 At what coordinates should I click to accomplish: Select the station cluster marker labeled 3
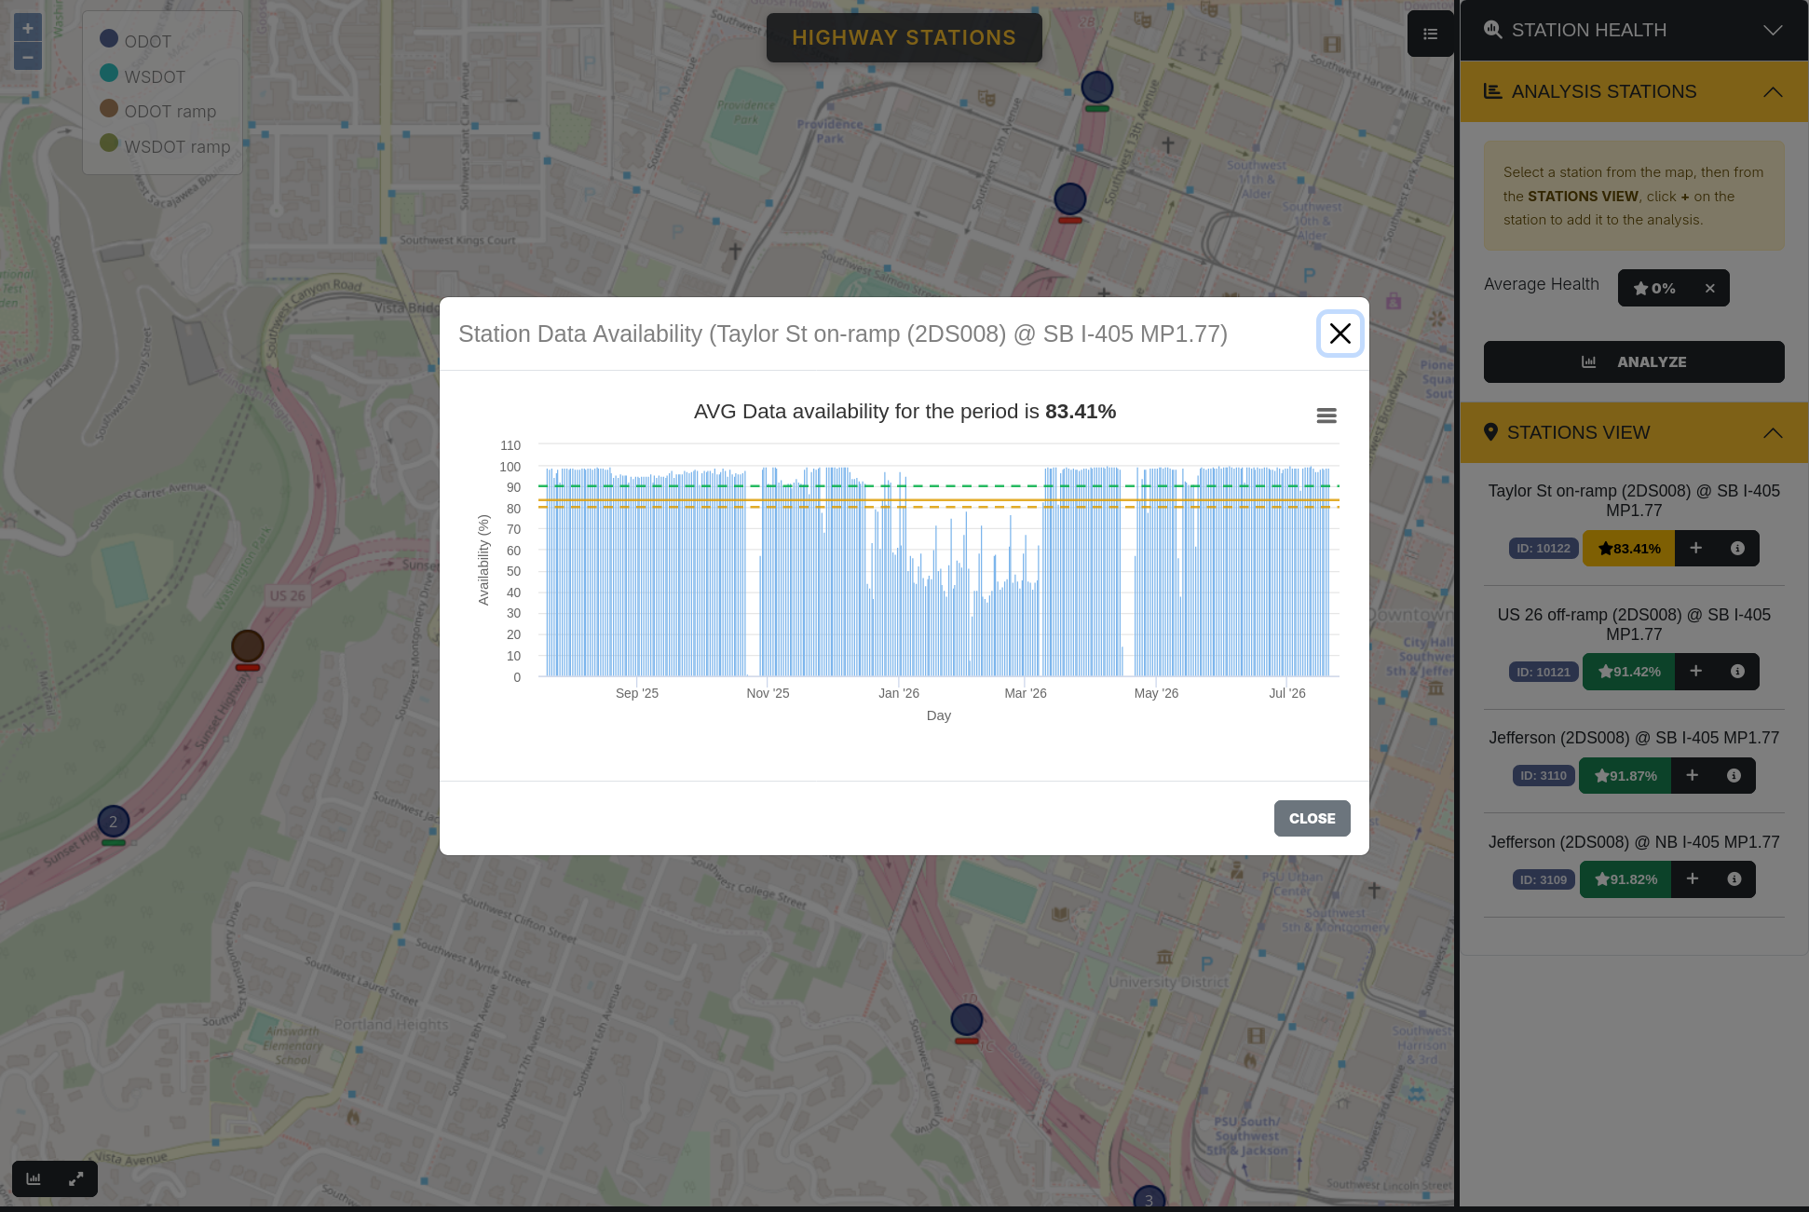(x=1149, y=1200)
